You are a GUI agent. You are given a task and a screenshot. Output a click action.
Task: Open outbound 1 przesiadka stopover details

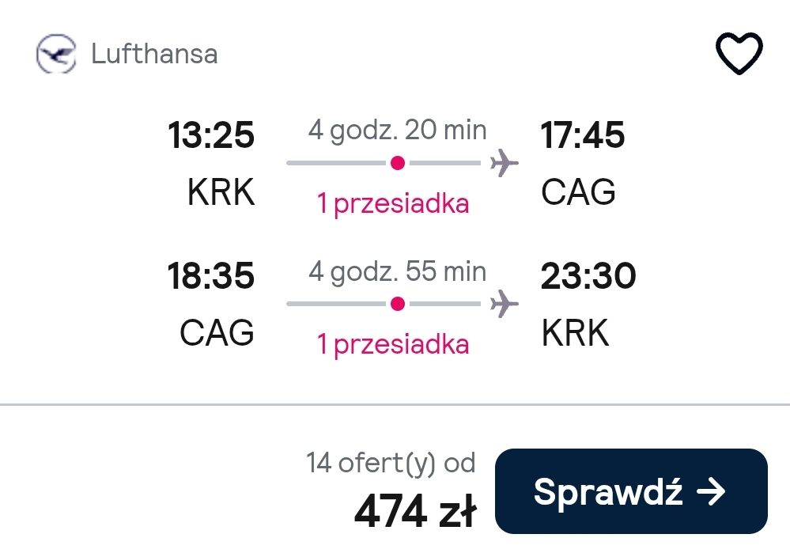click(x=393, y=204)
